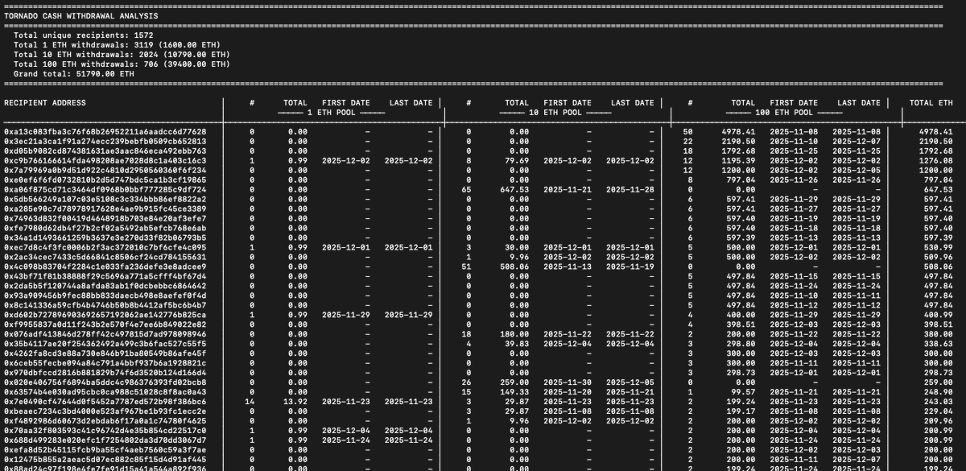This screenshot has height=471, width=966.
Task: Click the 2190.50 value under TOTAL ETH
Action: point(936,142)
